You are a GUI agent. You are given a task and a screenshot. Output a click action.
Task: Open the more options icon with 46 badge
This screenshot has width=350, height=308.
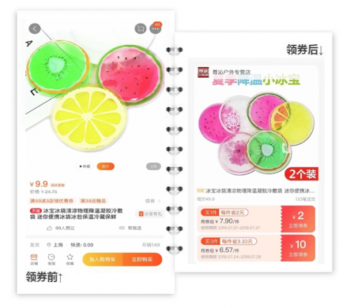click(155, 29)
